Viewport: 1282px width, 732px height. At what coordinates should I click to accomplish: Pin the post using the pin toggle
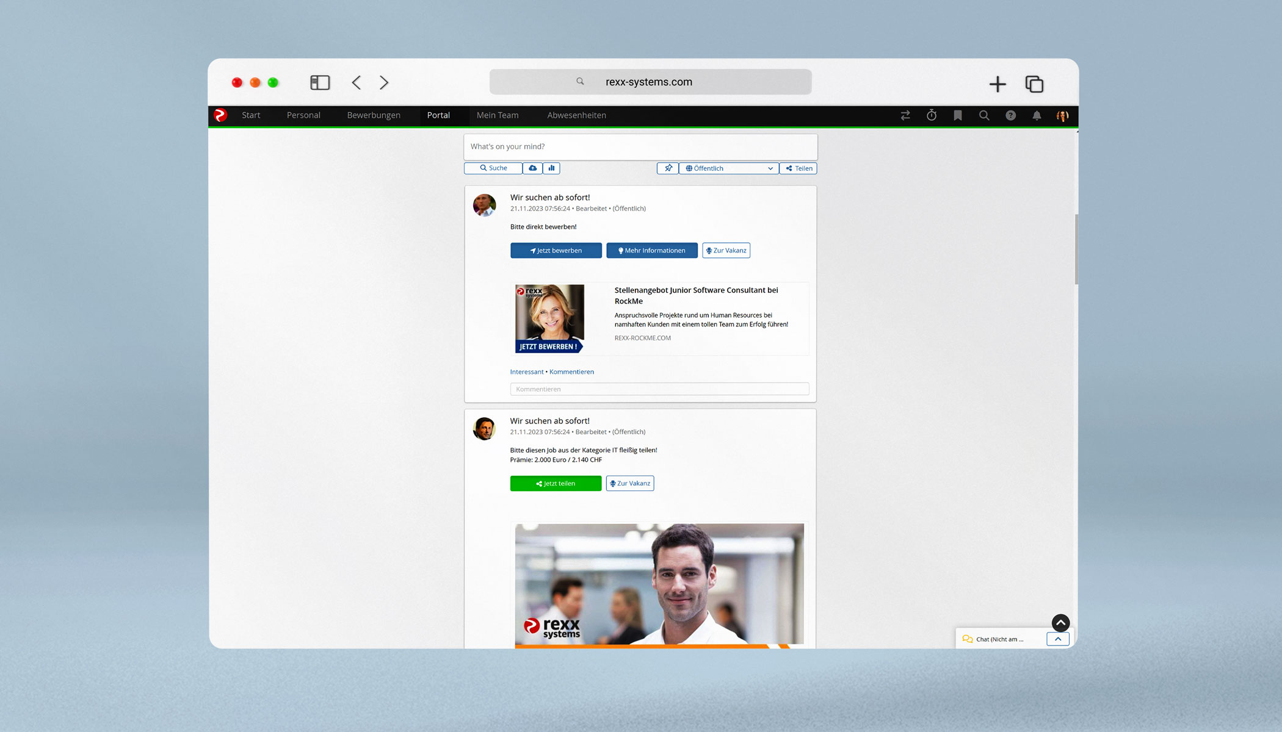[x=667, y=168]
